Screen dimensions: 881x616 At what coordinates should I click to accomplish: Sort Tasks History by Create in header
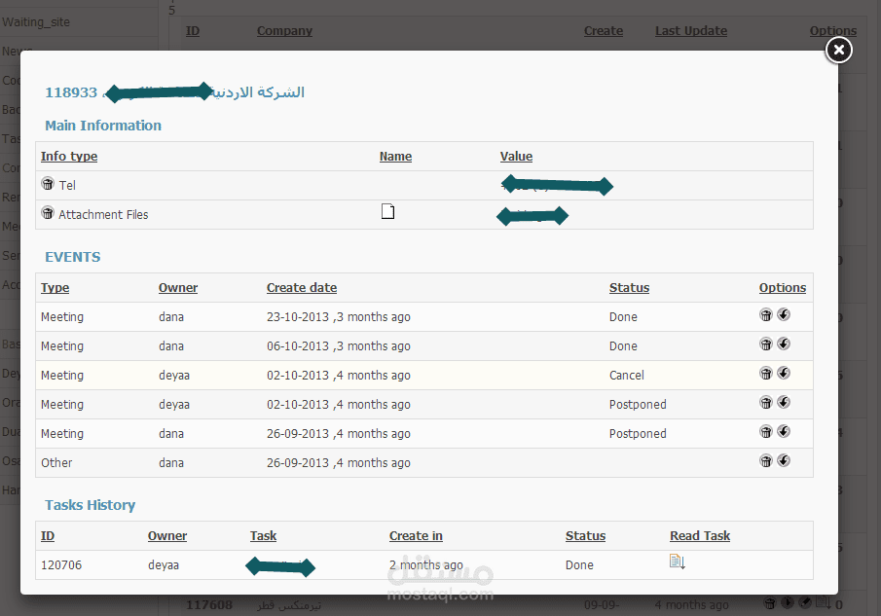point(416,535)
